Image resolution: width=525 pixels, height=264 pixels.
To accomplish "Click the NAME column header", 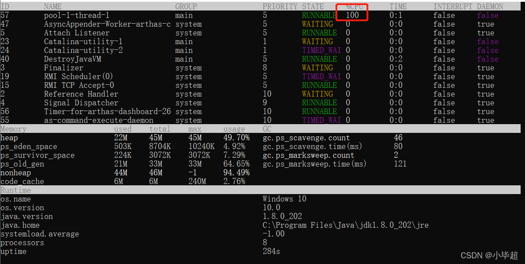I will (x=53, y=7).
